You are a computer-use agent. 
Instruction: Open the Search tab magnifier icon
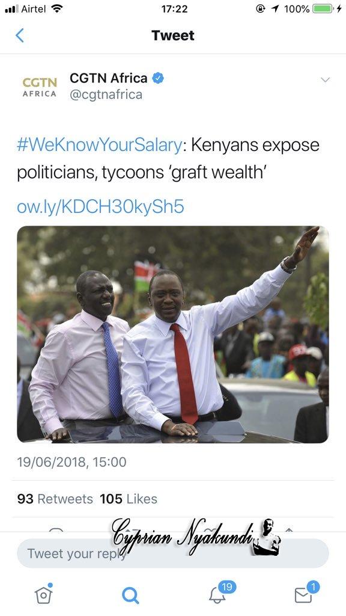click(x=130, y=596)
